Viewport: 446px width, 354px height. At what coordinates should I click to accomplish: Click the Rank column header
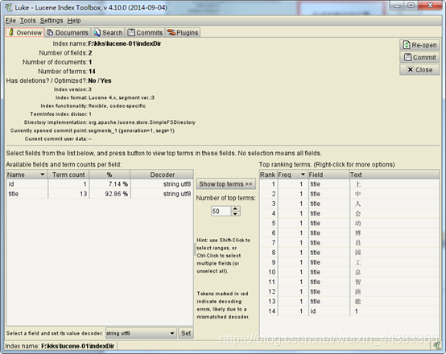coord(268,175)
